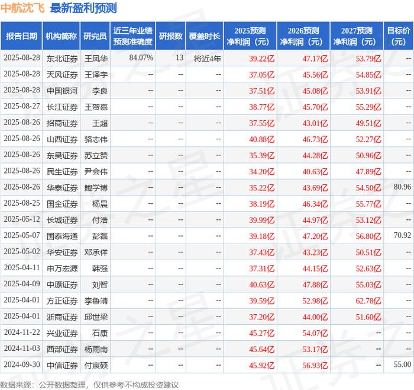
Task: Click the 2024-11-22 report date
Action: [22, 332]
